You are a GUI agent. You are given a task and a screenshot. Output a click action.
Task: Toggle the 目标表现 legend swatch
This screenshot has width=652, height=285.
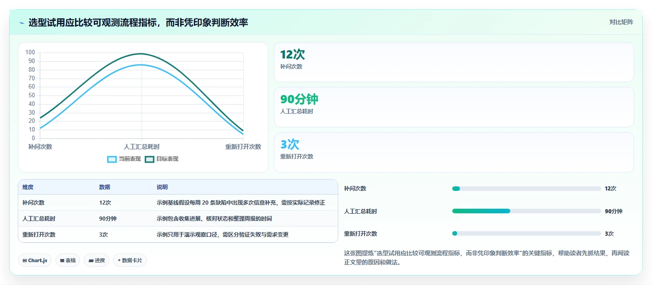[150, 159]
